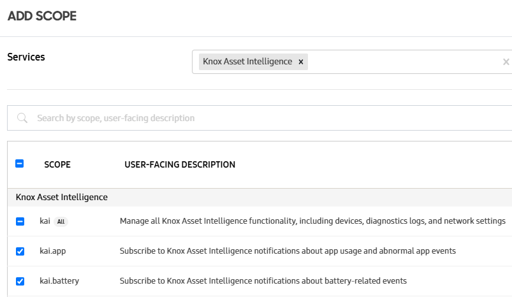
Task: Select the kai scope name
Action: pos(45,221)
